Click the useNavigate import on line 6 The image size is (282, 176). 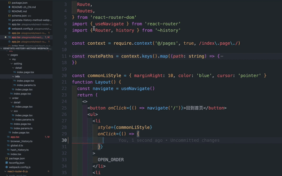pos(110,24)
